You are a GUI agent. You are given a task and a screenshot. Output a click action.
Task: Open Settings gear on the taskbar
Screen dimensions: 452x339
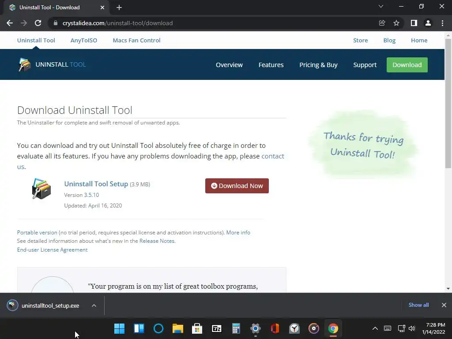(x=256, y=328)
